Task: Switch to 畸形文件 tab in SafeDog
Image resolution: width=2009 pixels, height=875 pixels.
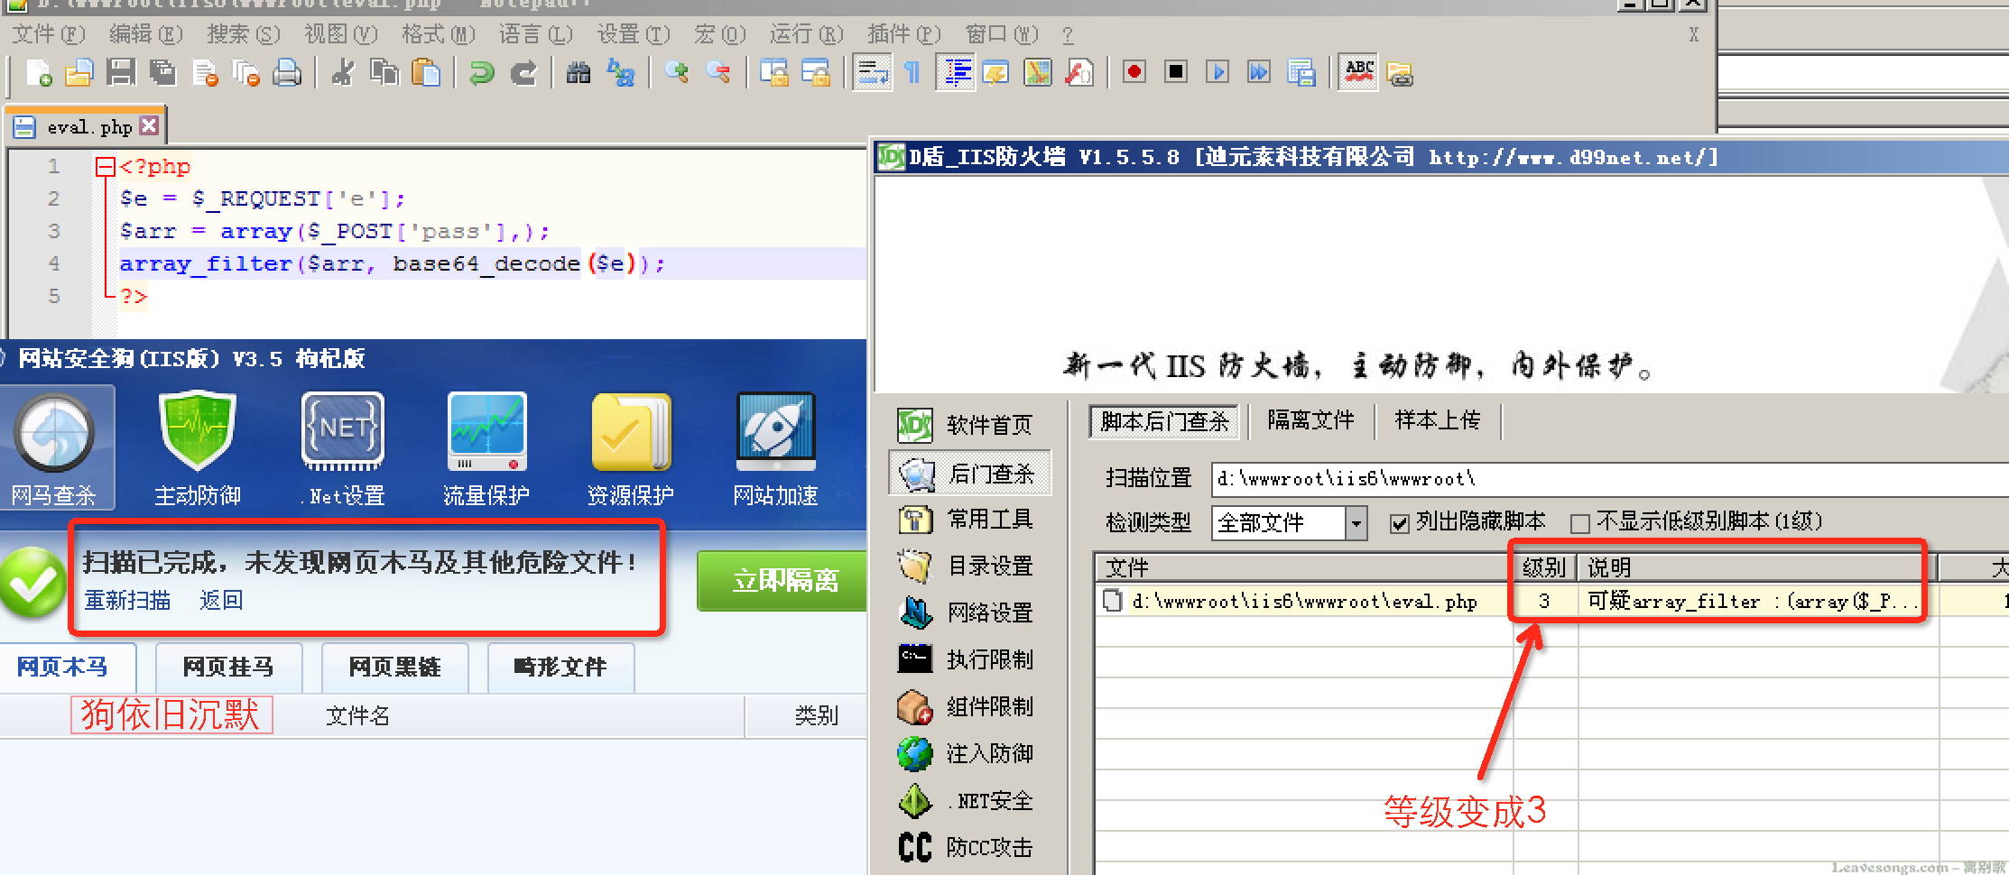Action: (560, 667)
